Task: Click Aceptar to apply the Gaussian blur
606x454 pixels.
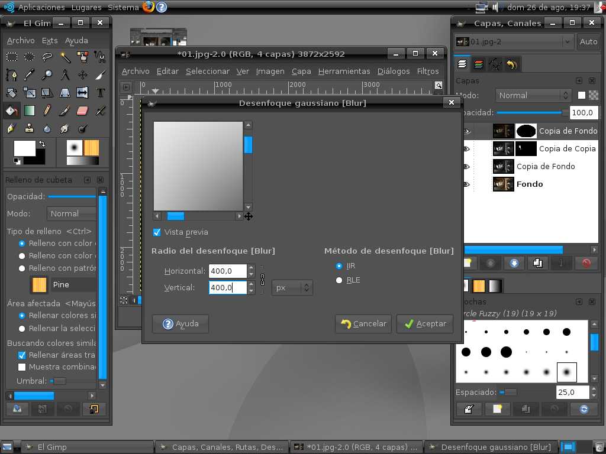Action: click(425, 324)
